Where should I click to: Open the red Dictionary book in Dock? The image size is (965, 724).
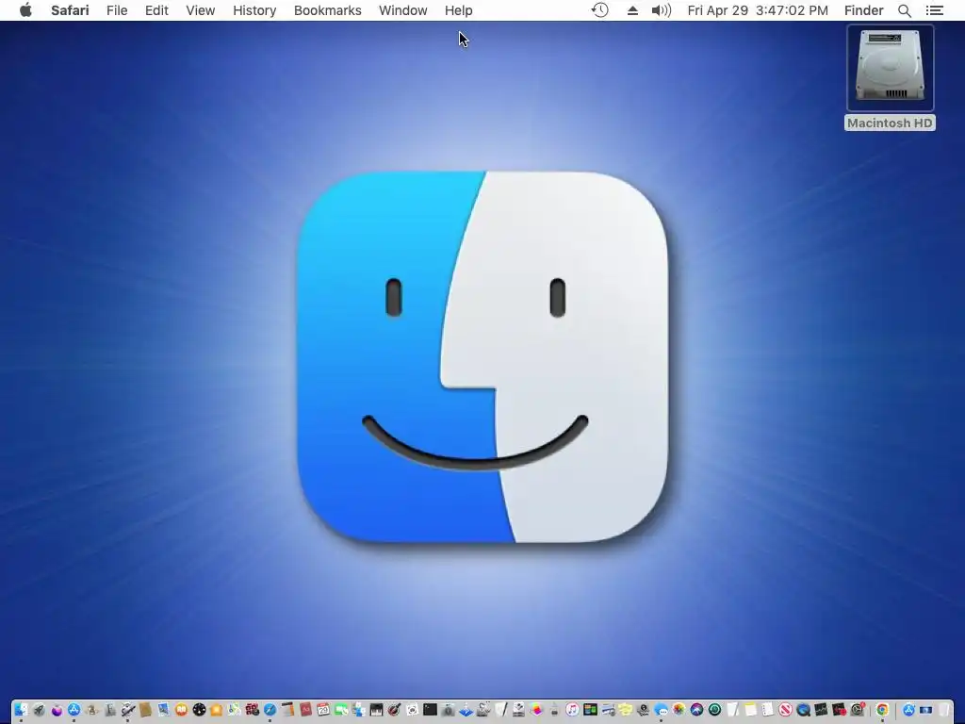tap(305, 710)
